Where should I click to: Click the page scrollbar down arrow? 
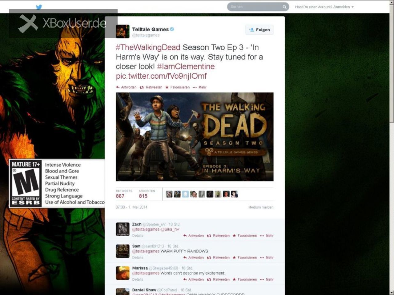(x=392, y=292)
